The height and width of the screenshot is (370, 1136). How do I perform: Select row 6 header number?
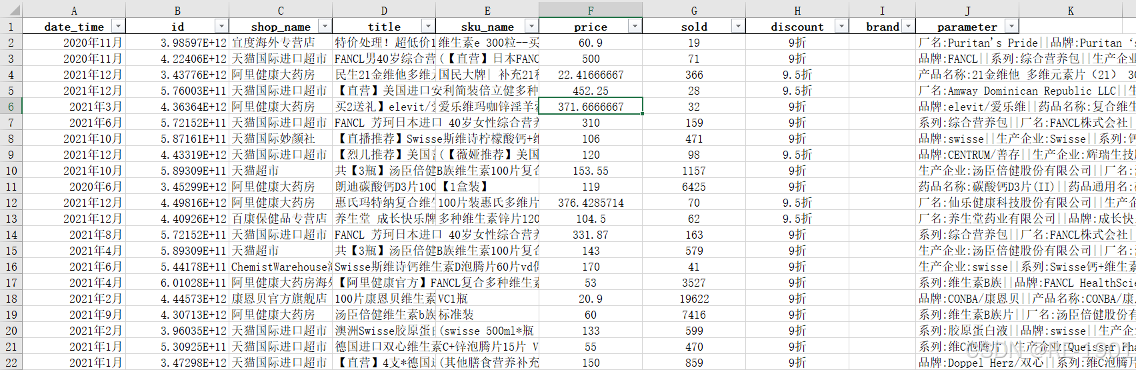[11, 107]
